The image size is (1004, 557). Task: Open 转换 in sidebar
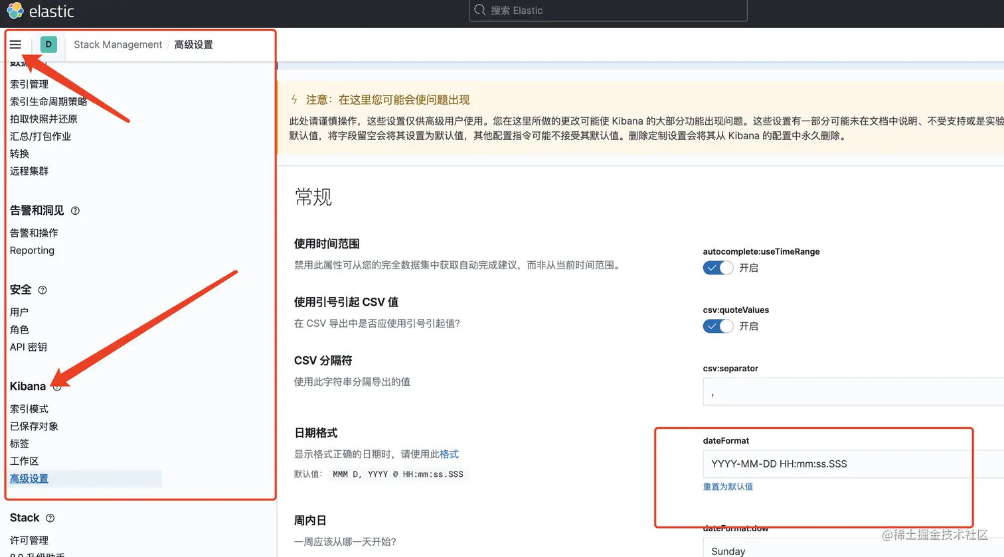pos(19,153)
